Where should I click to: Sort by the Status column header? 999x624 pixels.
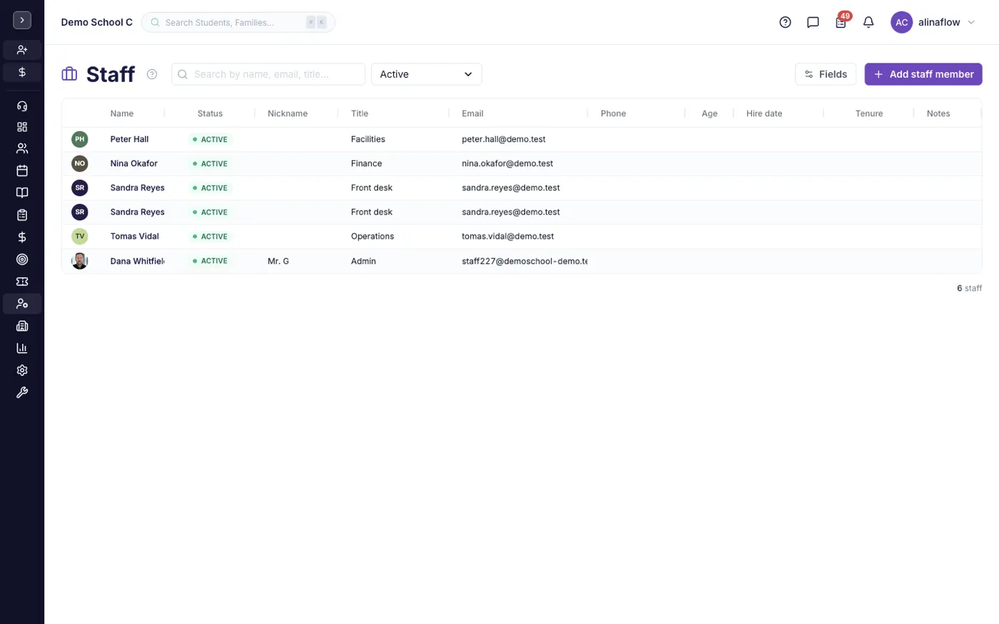210,113
